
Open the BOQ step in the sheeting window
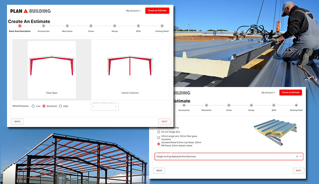click(274, 105)
